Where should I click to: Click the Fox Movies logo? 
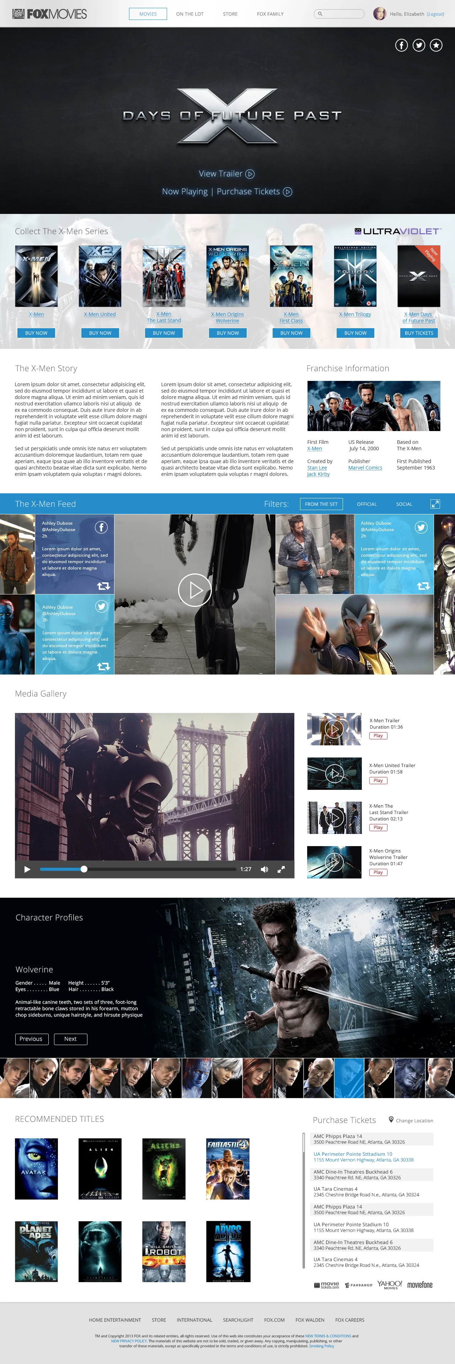tap(49, 14)
